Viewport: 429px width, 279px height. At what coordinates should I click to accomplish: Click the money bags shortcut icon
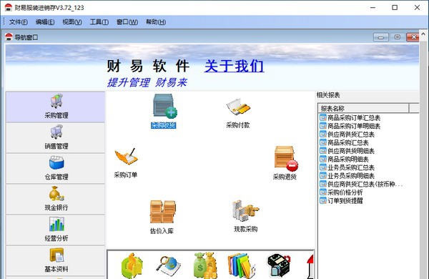(205, 265)
